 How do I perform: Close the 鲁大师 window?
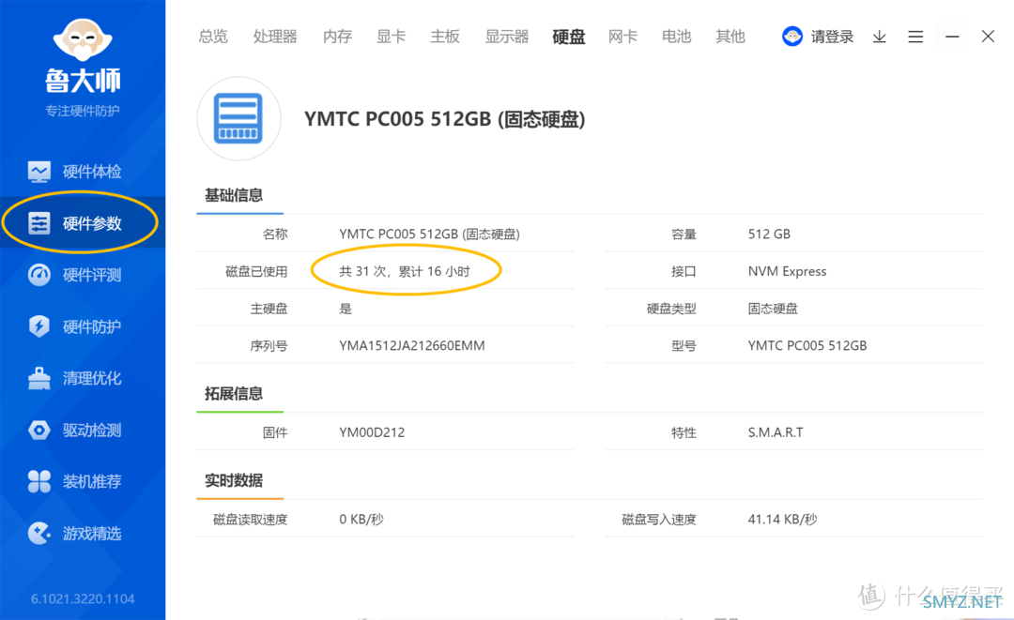point(988,37)
